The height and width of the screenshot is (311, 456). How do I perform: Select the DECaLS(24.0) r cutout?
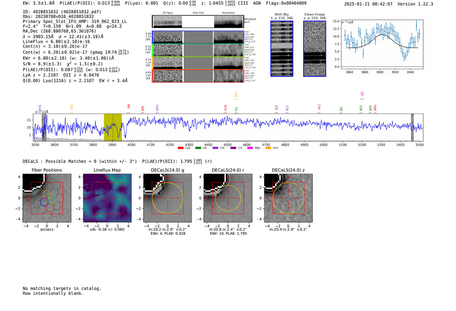[x=228, y=198]
